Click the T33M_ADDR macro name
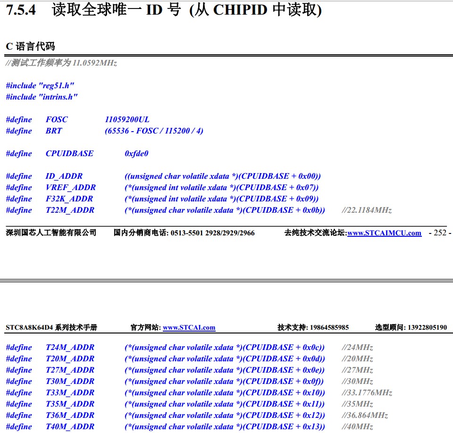453x433 pixels. (70, 392)
